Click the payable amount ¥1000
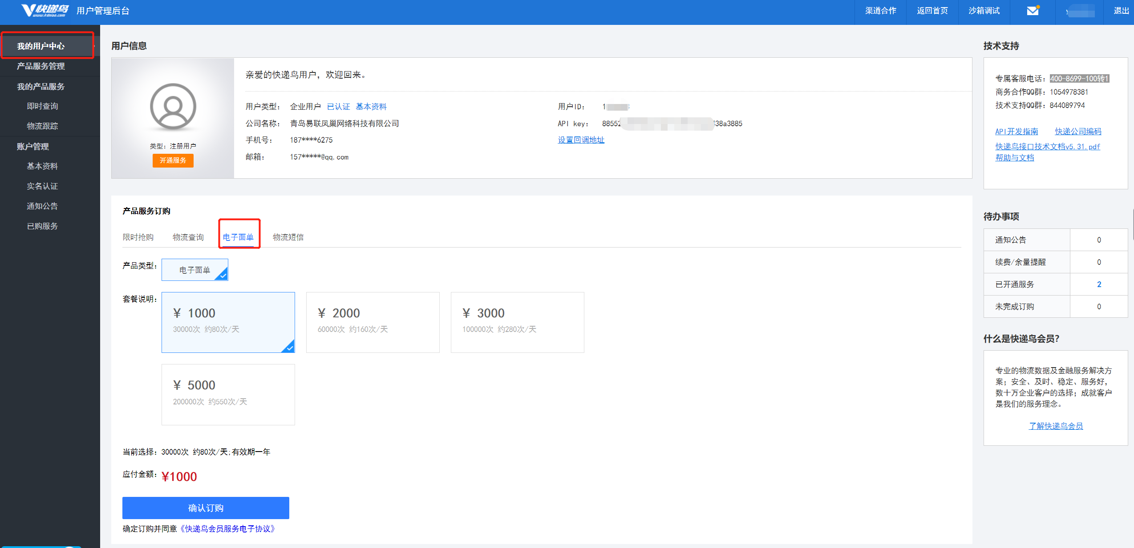 point(179,476)
